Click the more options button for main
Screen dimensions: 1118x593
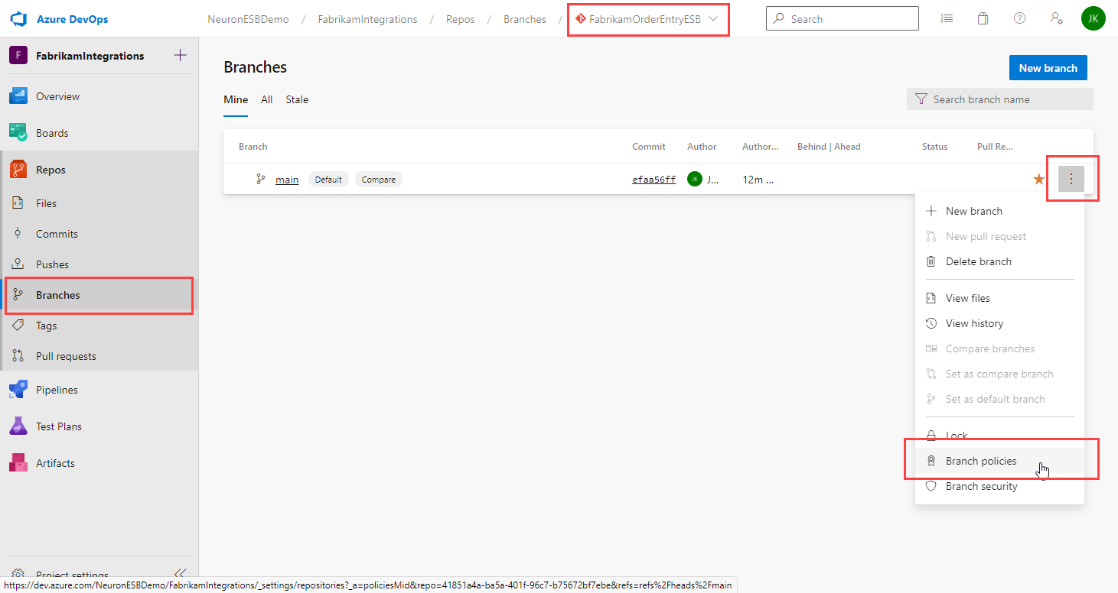(1071, 179)
